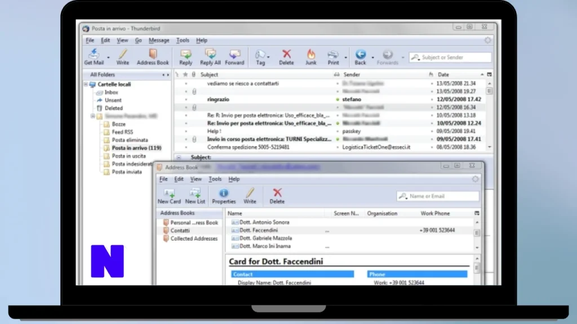
Task: Click the attachment column header icon
Action: [x=194, y=75]
